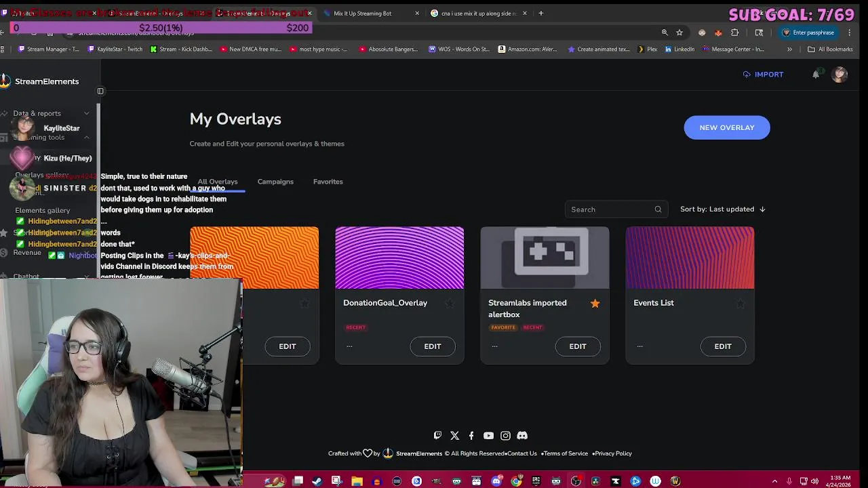The width and height of the screenshot is (868, 488).
Task: Open File Explorer from the taskbar
Action: pyautogui.click(x=357, y=481)
